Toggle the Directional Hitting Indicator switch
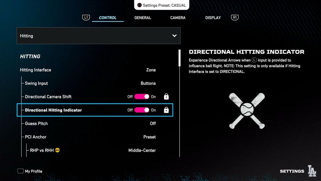 (142, 110)
